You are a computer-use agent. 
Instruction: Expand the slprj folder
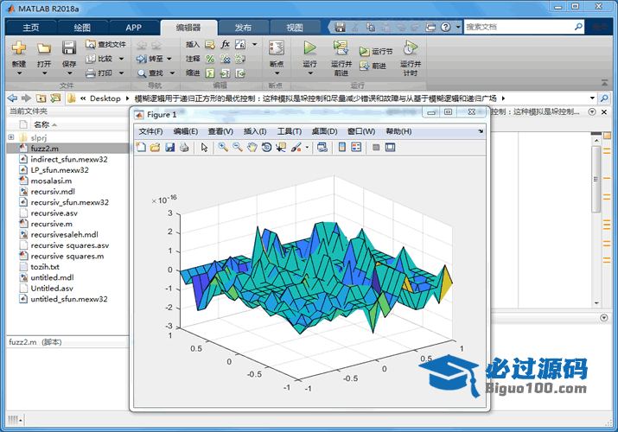tap(11, 137)
